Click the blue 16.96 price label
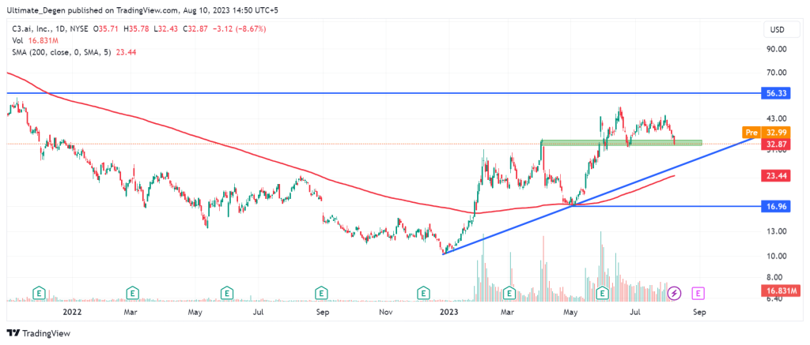Image resolution: width=810 pixels, height=345 pixels. [776, 206]
